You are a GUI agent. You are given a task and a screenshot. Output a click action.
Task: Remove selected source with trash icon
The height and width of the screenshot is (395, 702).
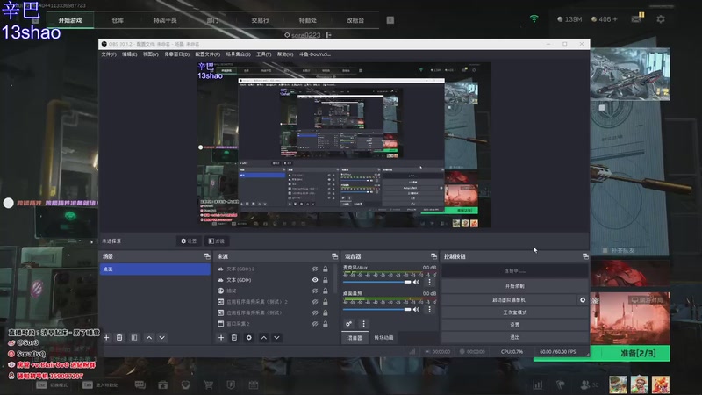point(234,338)
